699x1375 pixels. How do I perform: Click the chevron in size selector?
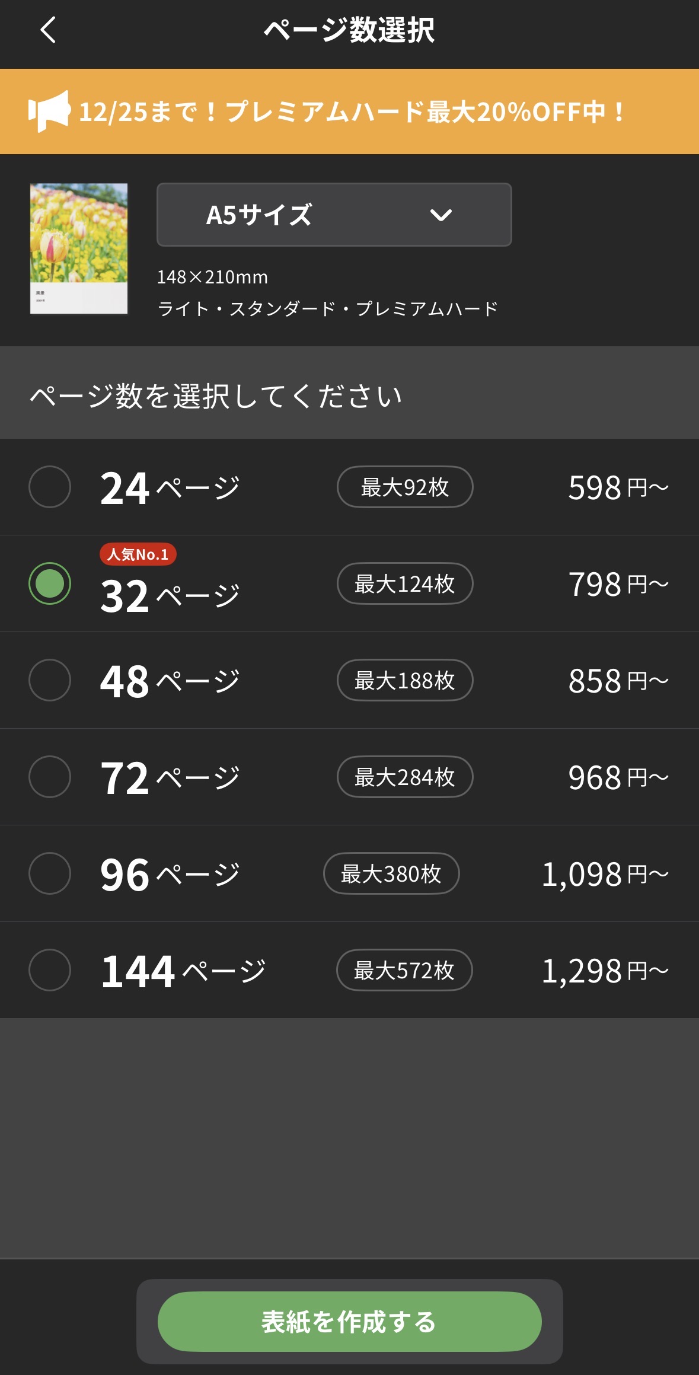point(441,215)
